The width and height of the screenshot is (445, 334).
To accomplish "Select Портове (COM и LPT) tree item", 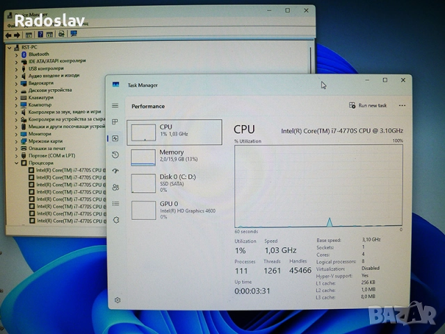I will point(52,156).
